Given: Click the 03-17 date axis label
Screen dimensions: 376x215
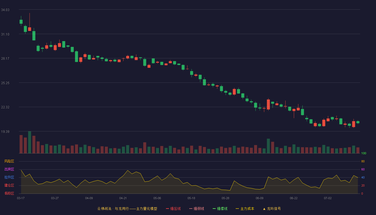Looking at the screenshot, I should (21, 198).
